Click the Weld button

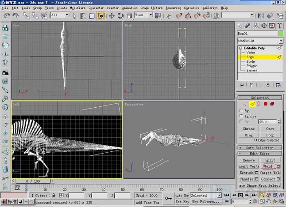coord(268,166)
